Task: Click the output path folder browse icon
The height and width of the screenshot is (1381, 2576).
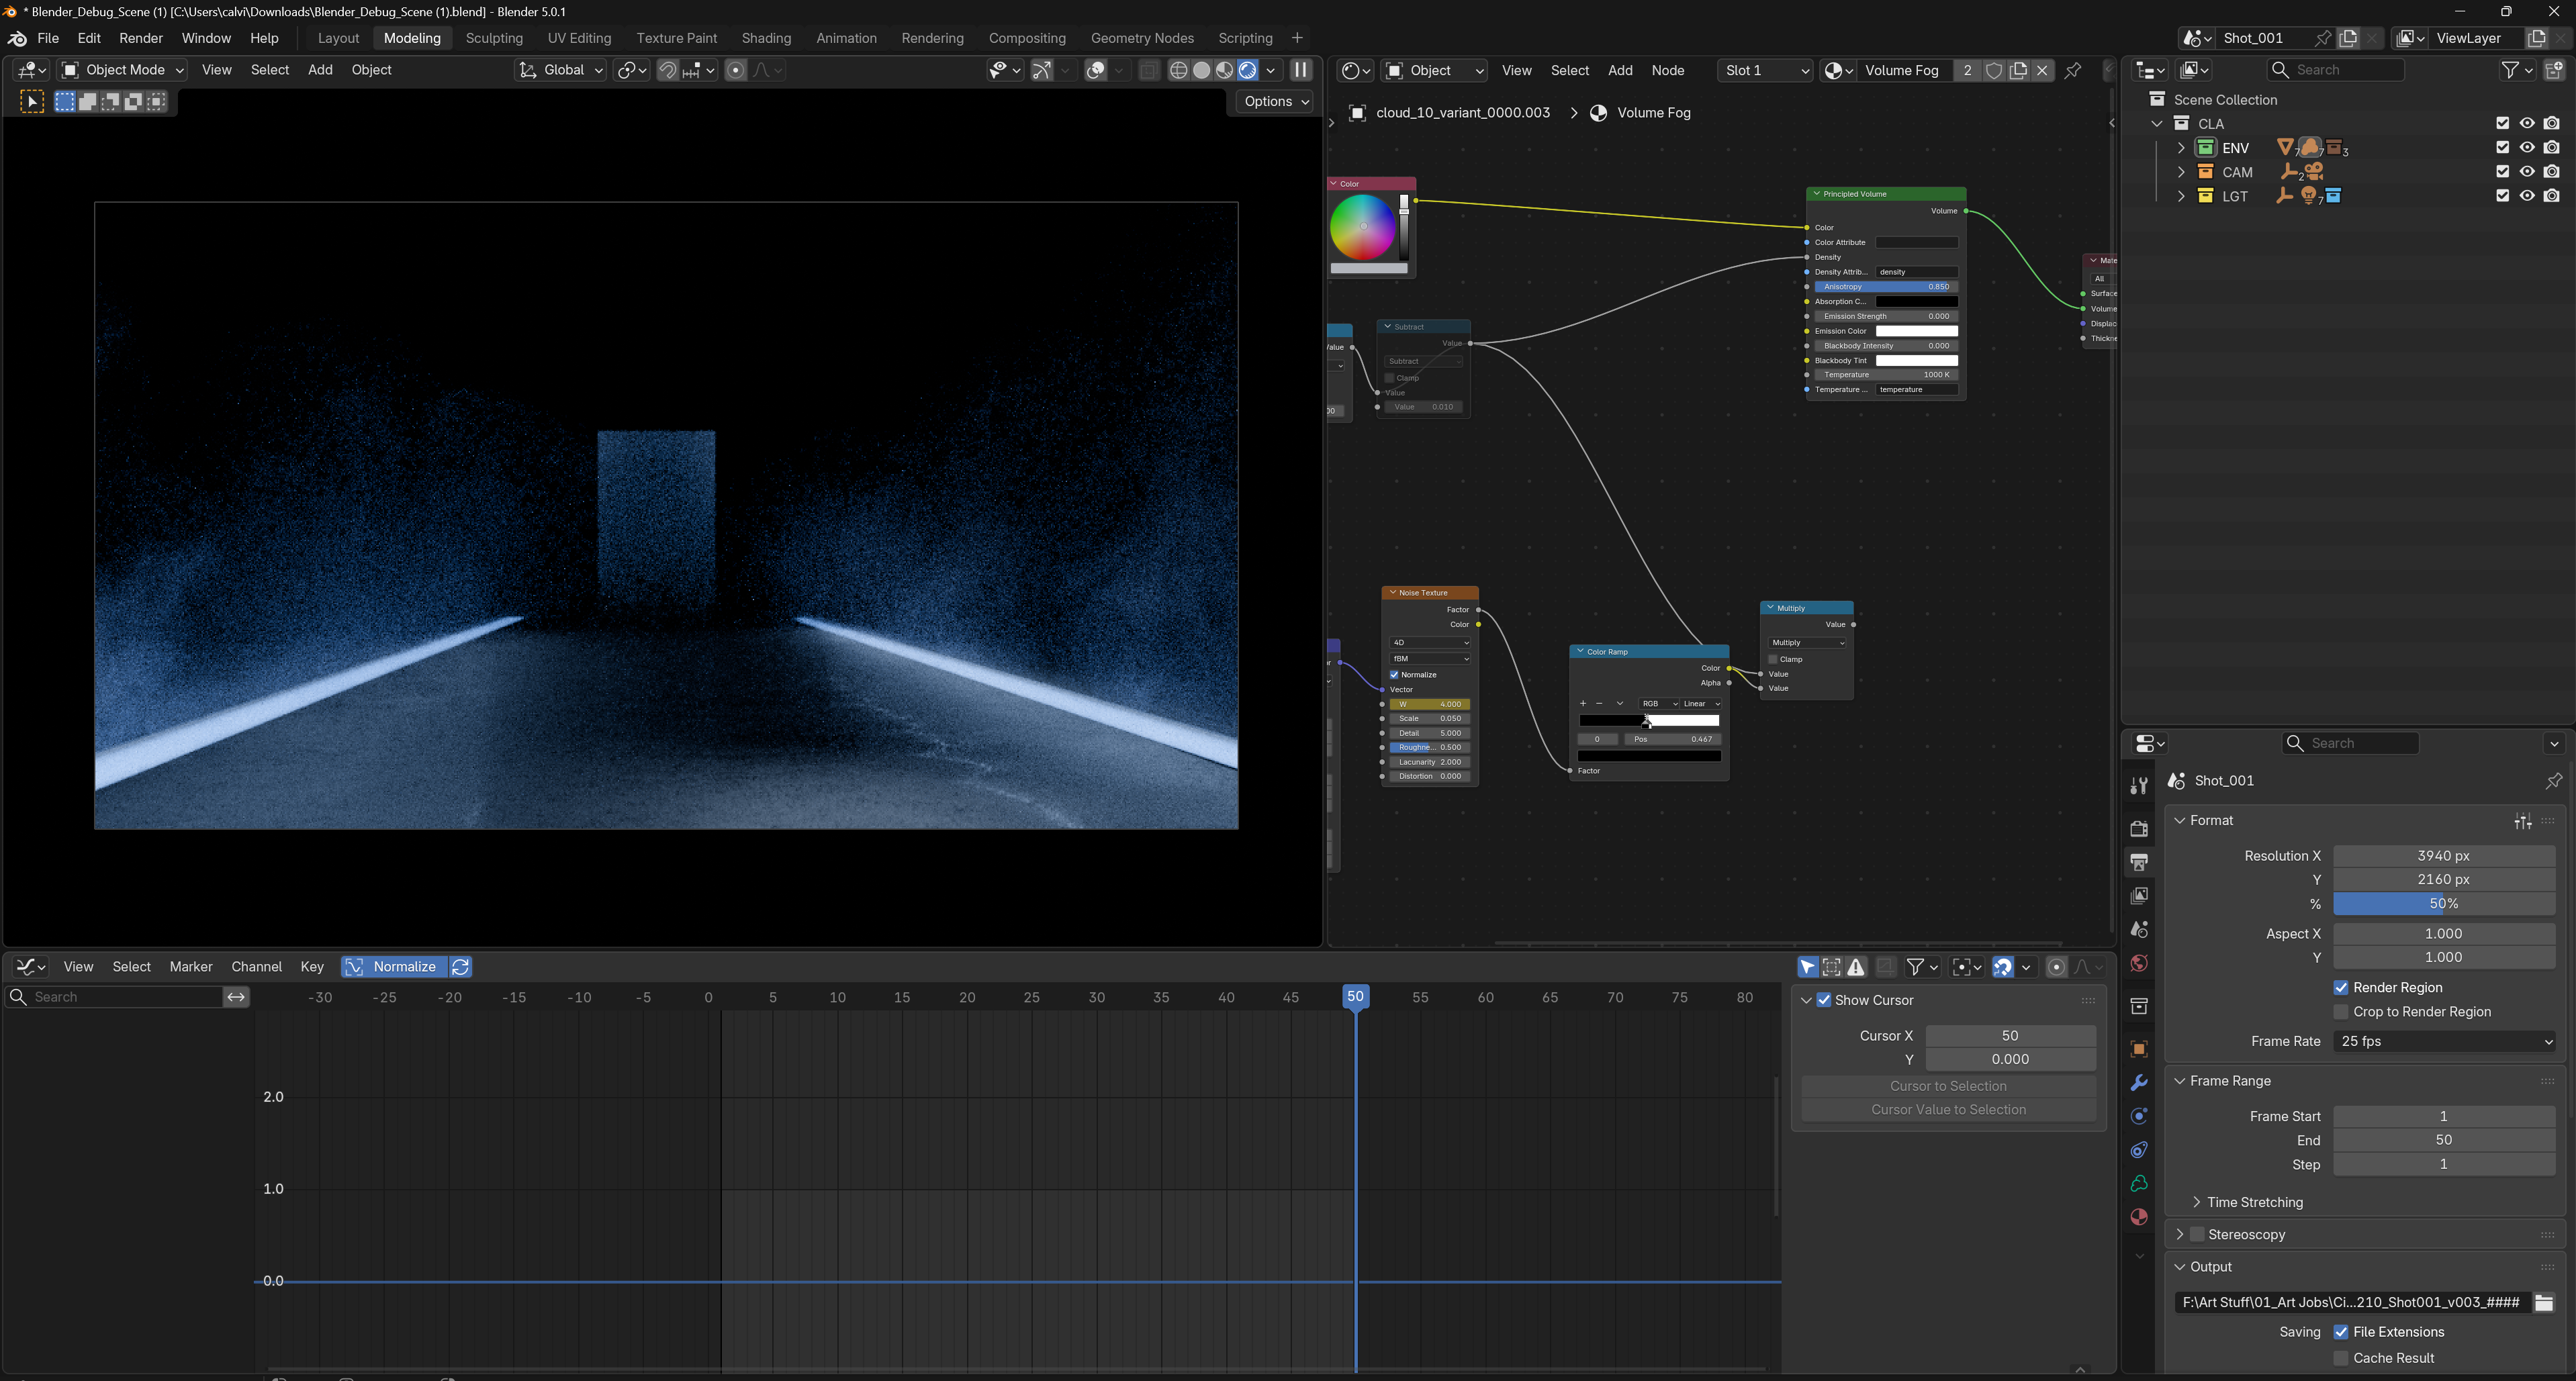Action: (2544, 1302)
